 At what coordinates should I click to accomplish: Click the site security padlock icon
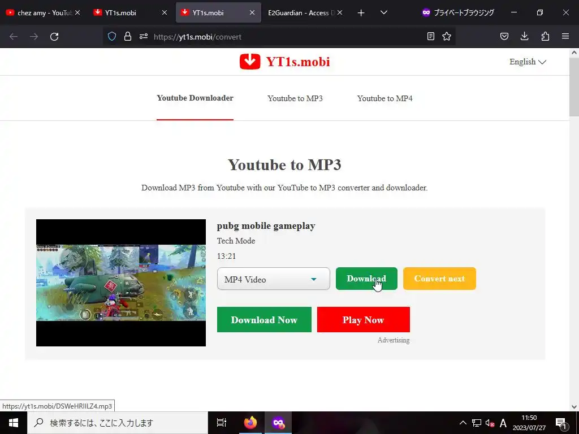pos(128,37)
